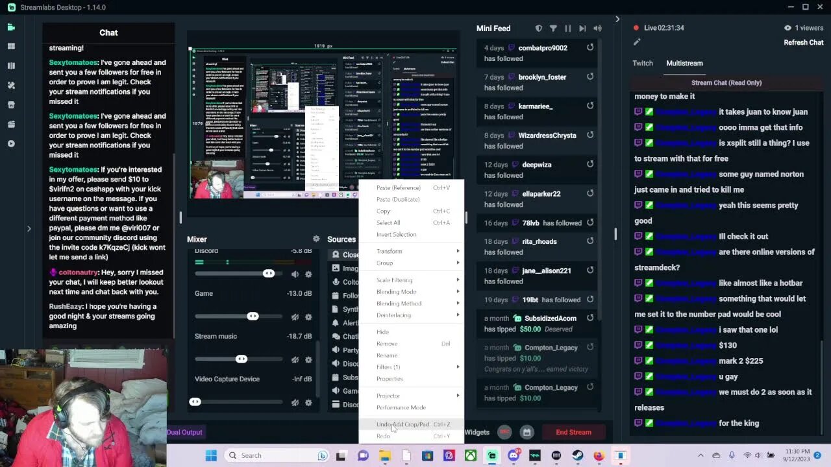Open the Highlighter icon in the left sidebar

click(x=11, y=125)
